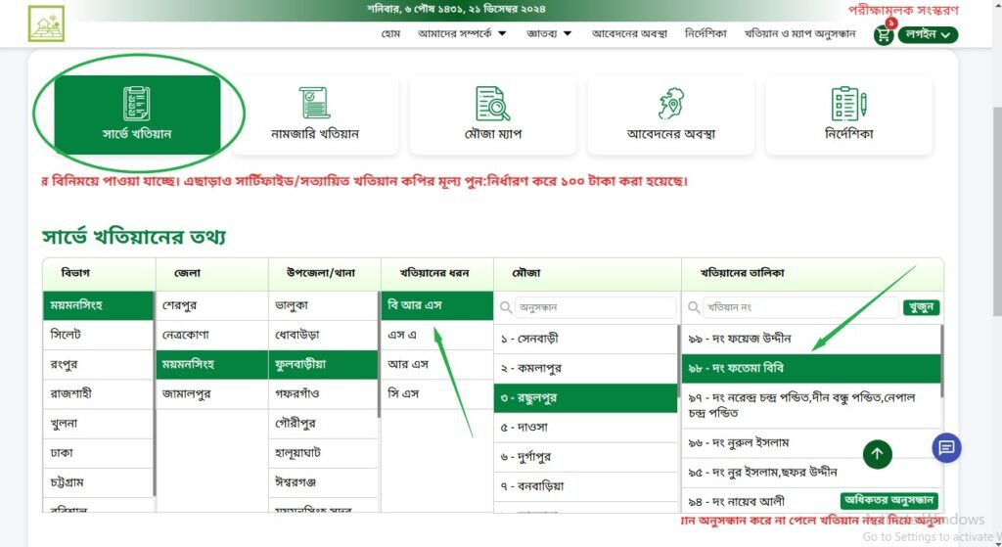Select ঈশ্বরগঞ্জ upazila
The image size is (1002, 547).
[x=323, y=482]
